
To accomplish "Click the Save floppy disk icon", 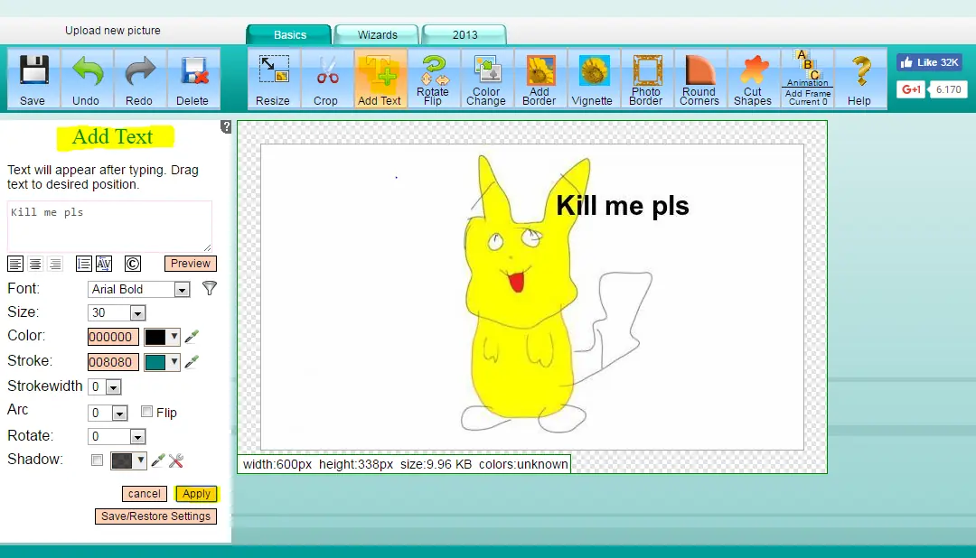I will click(x=33, y=70).
